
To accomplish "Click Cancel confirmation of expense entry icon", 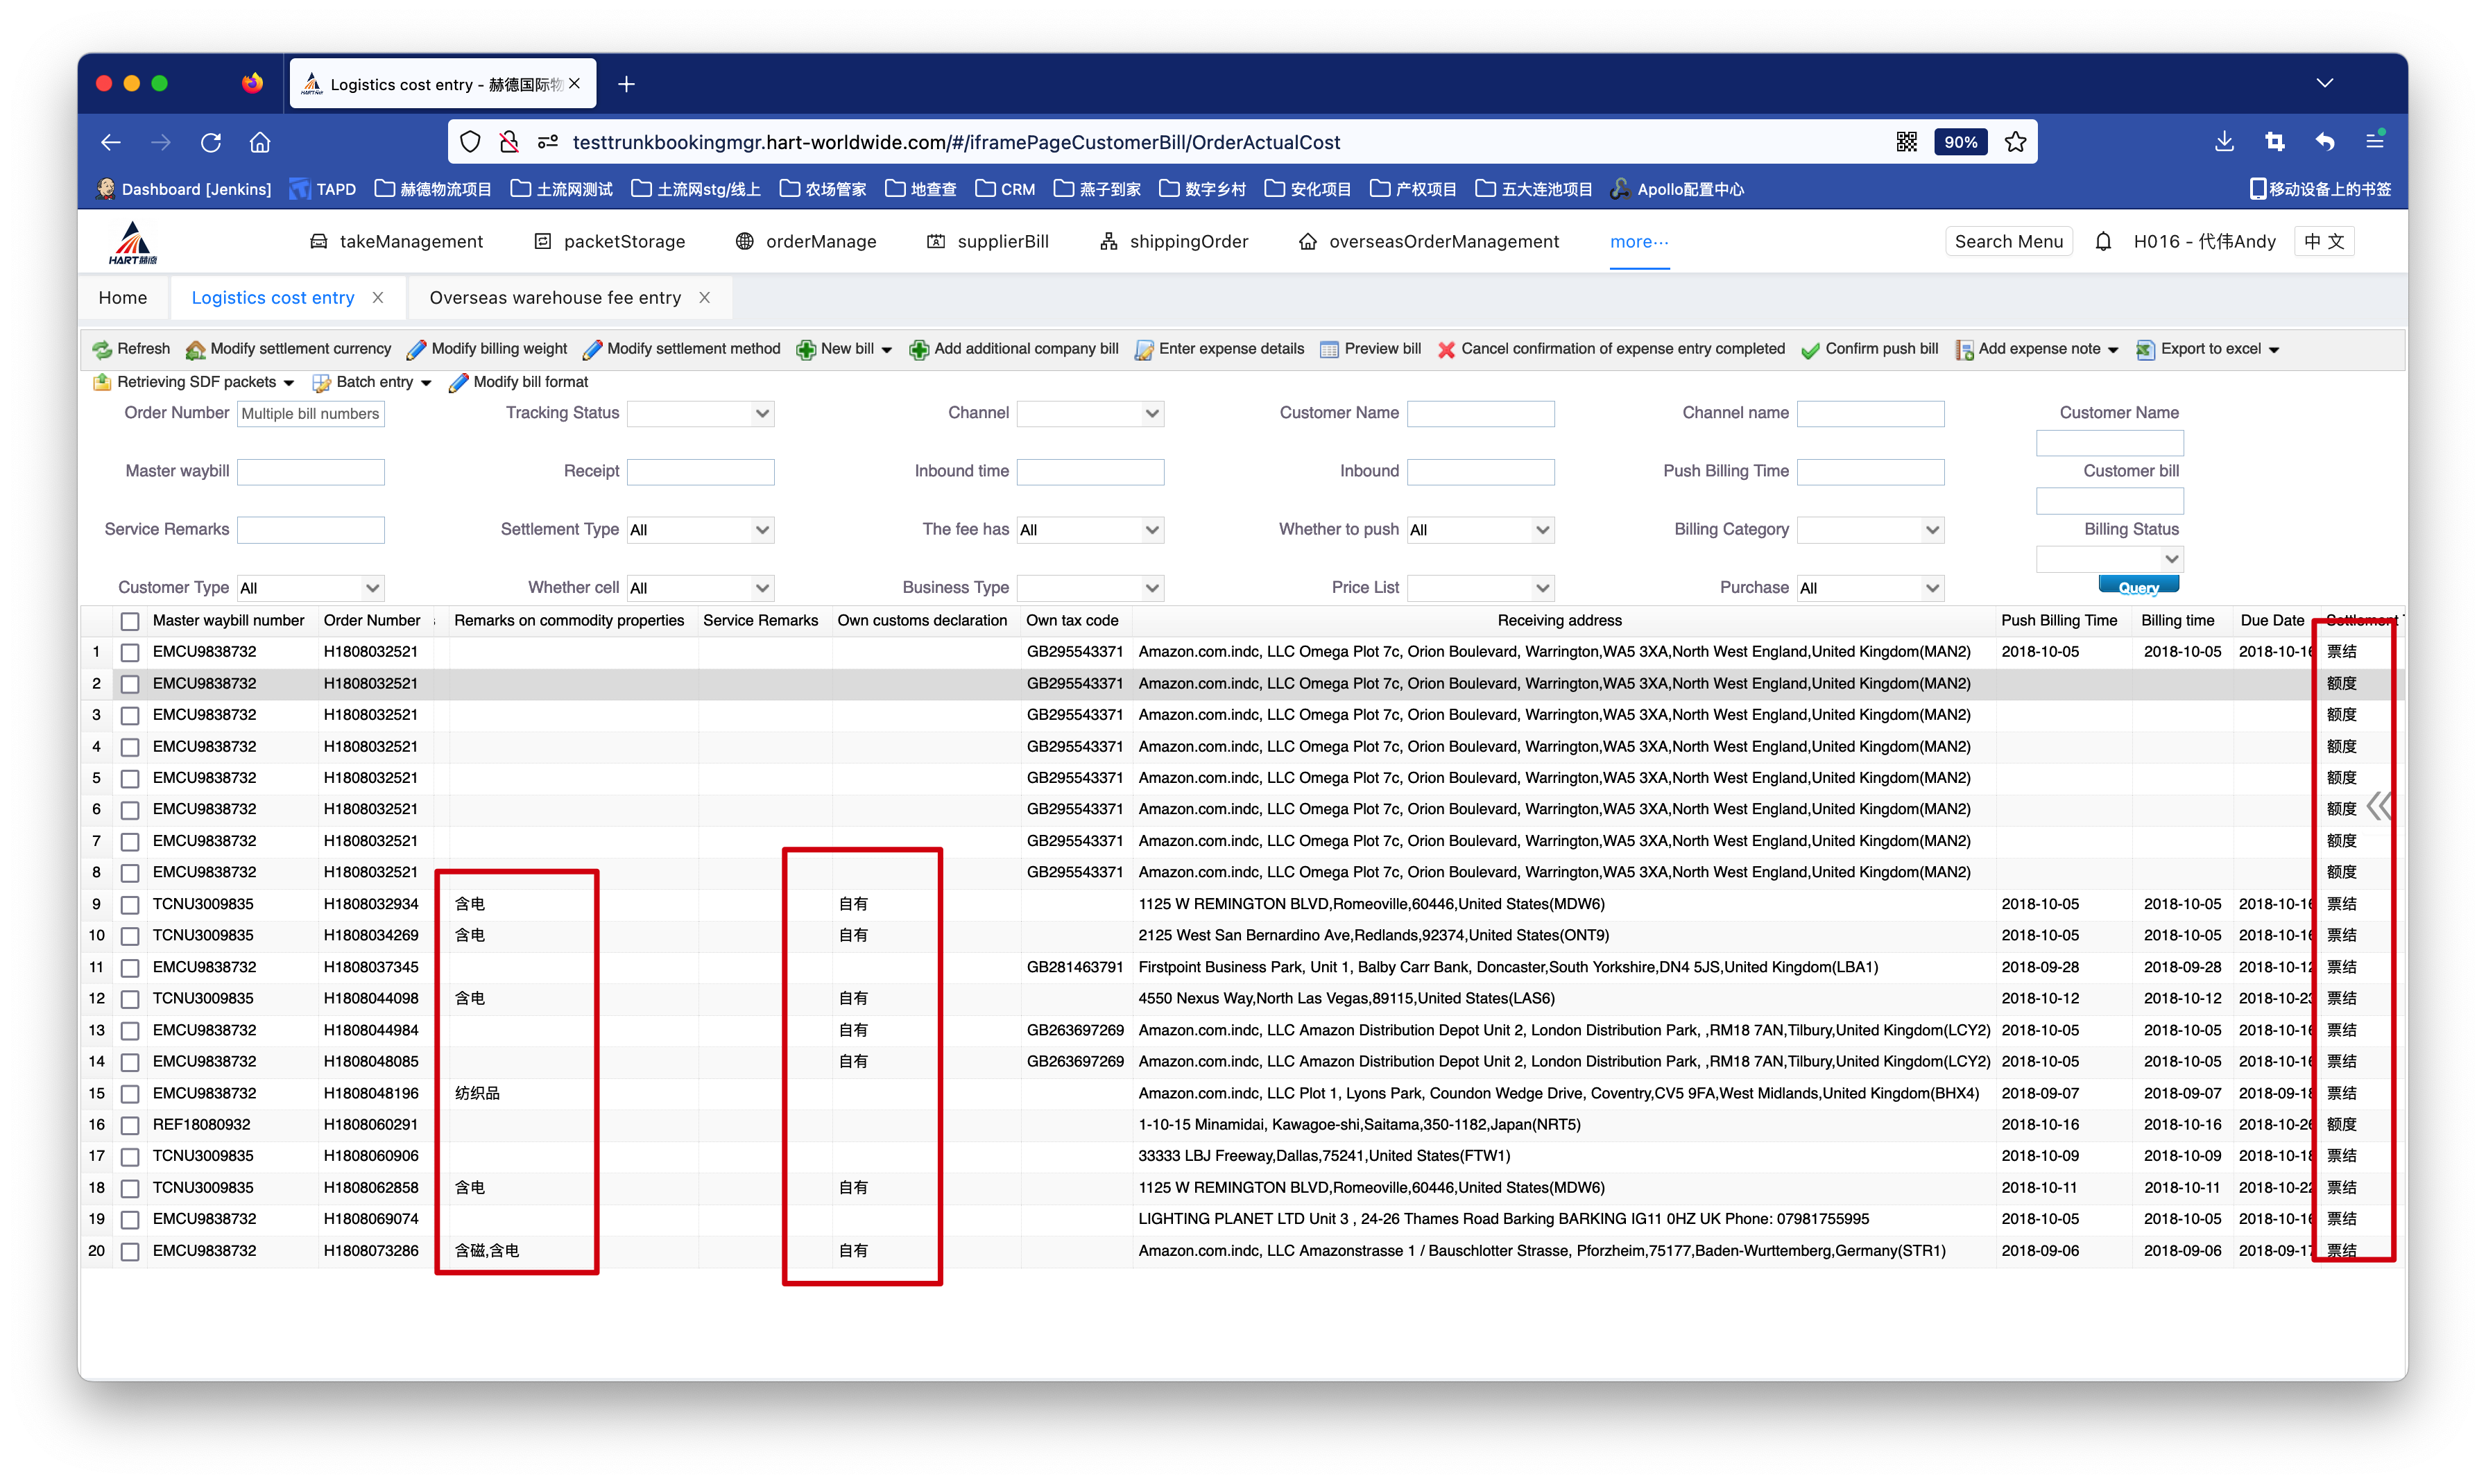I will [1446, 349].
